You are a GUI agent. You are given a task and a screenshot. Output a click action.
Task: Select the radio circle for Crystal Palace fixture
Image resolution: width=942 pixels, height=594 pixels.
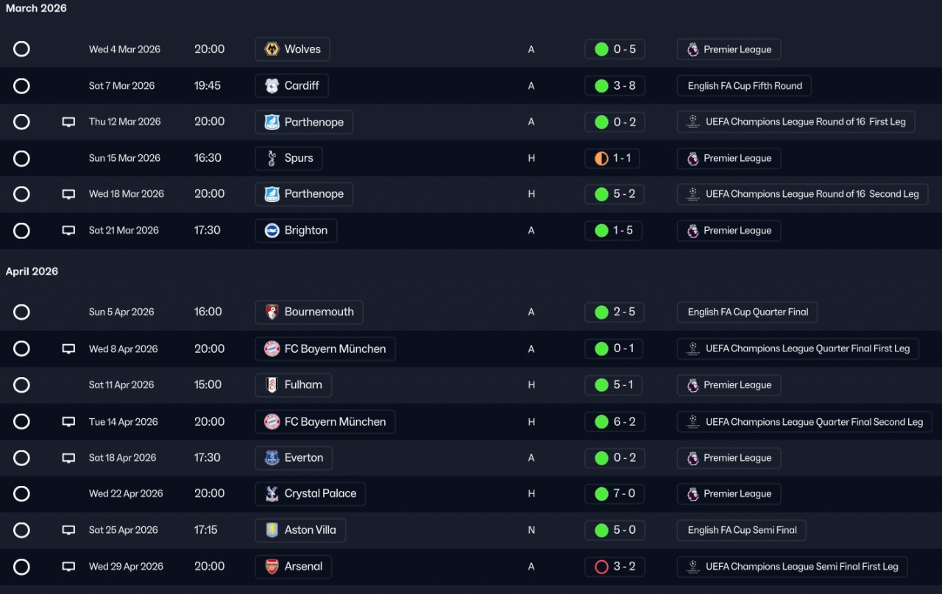tap(21, 494)
